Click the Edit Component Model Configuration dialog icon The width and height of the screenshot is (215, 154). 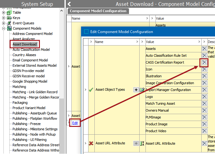(x=86, y=31)
